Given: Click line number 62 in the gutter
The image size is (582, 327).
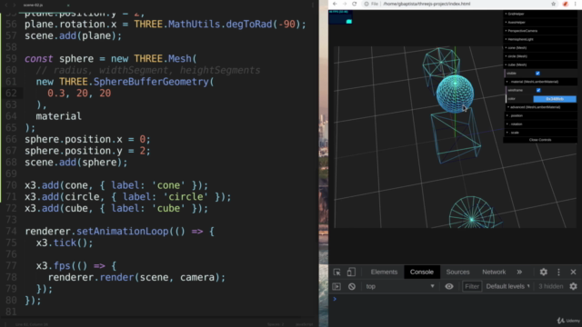Looking at the screenshot, I should coord(11,93).
